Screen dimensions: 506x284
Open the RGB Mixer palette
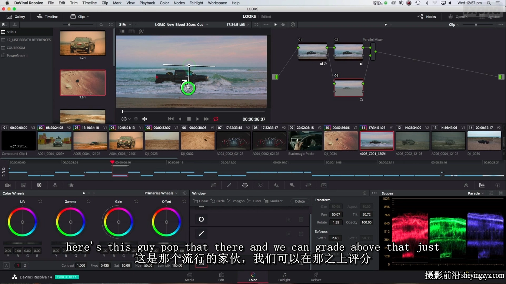click(55, 185)
